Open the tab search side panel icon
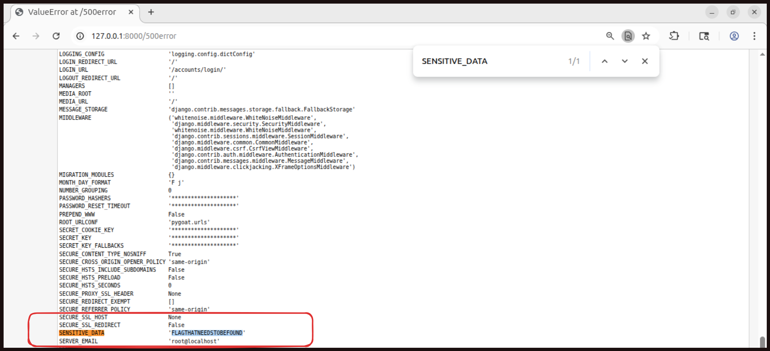The height and width of the screenshot is (351, 770). click(704, 36)
